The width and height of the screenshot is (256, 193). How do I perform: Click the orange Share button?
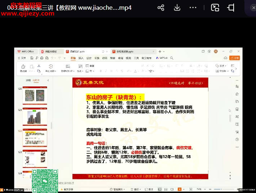pyautogui.click(x=234, y=58)
